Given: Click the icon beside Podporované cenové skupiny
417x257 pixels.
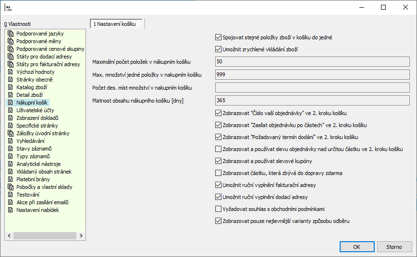Looking at the screenshot, I should point(11,49).
